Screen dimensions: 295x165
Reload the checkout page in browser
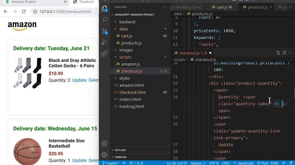click(24, 11)
